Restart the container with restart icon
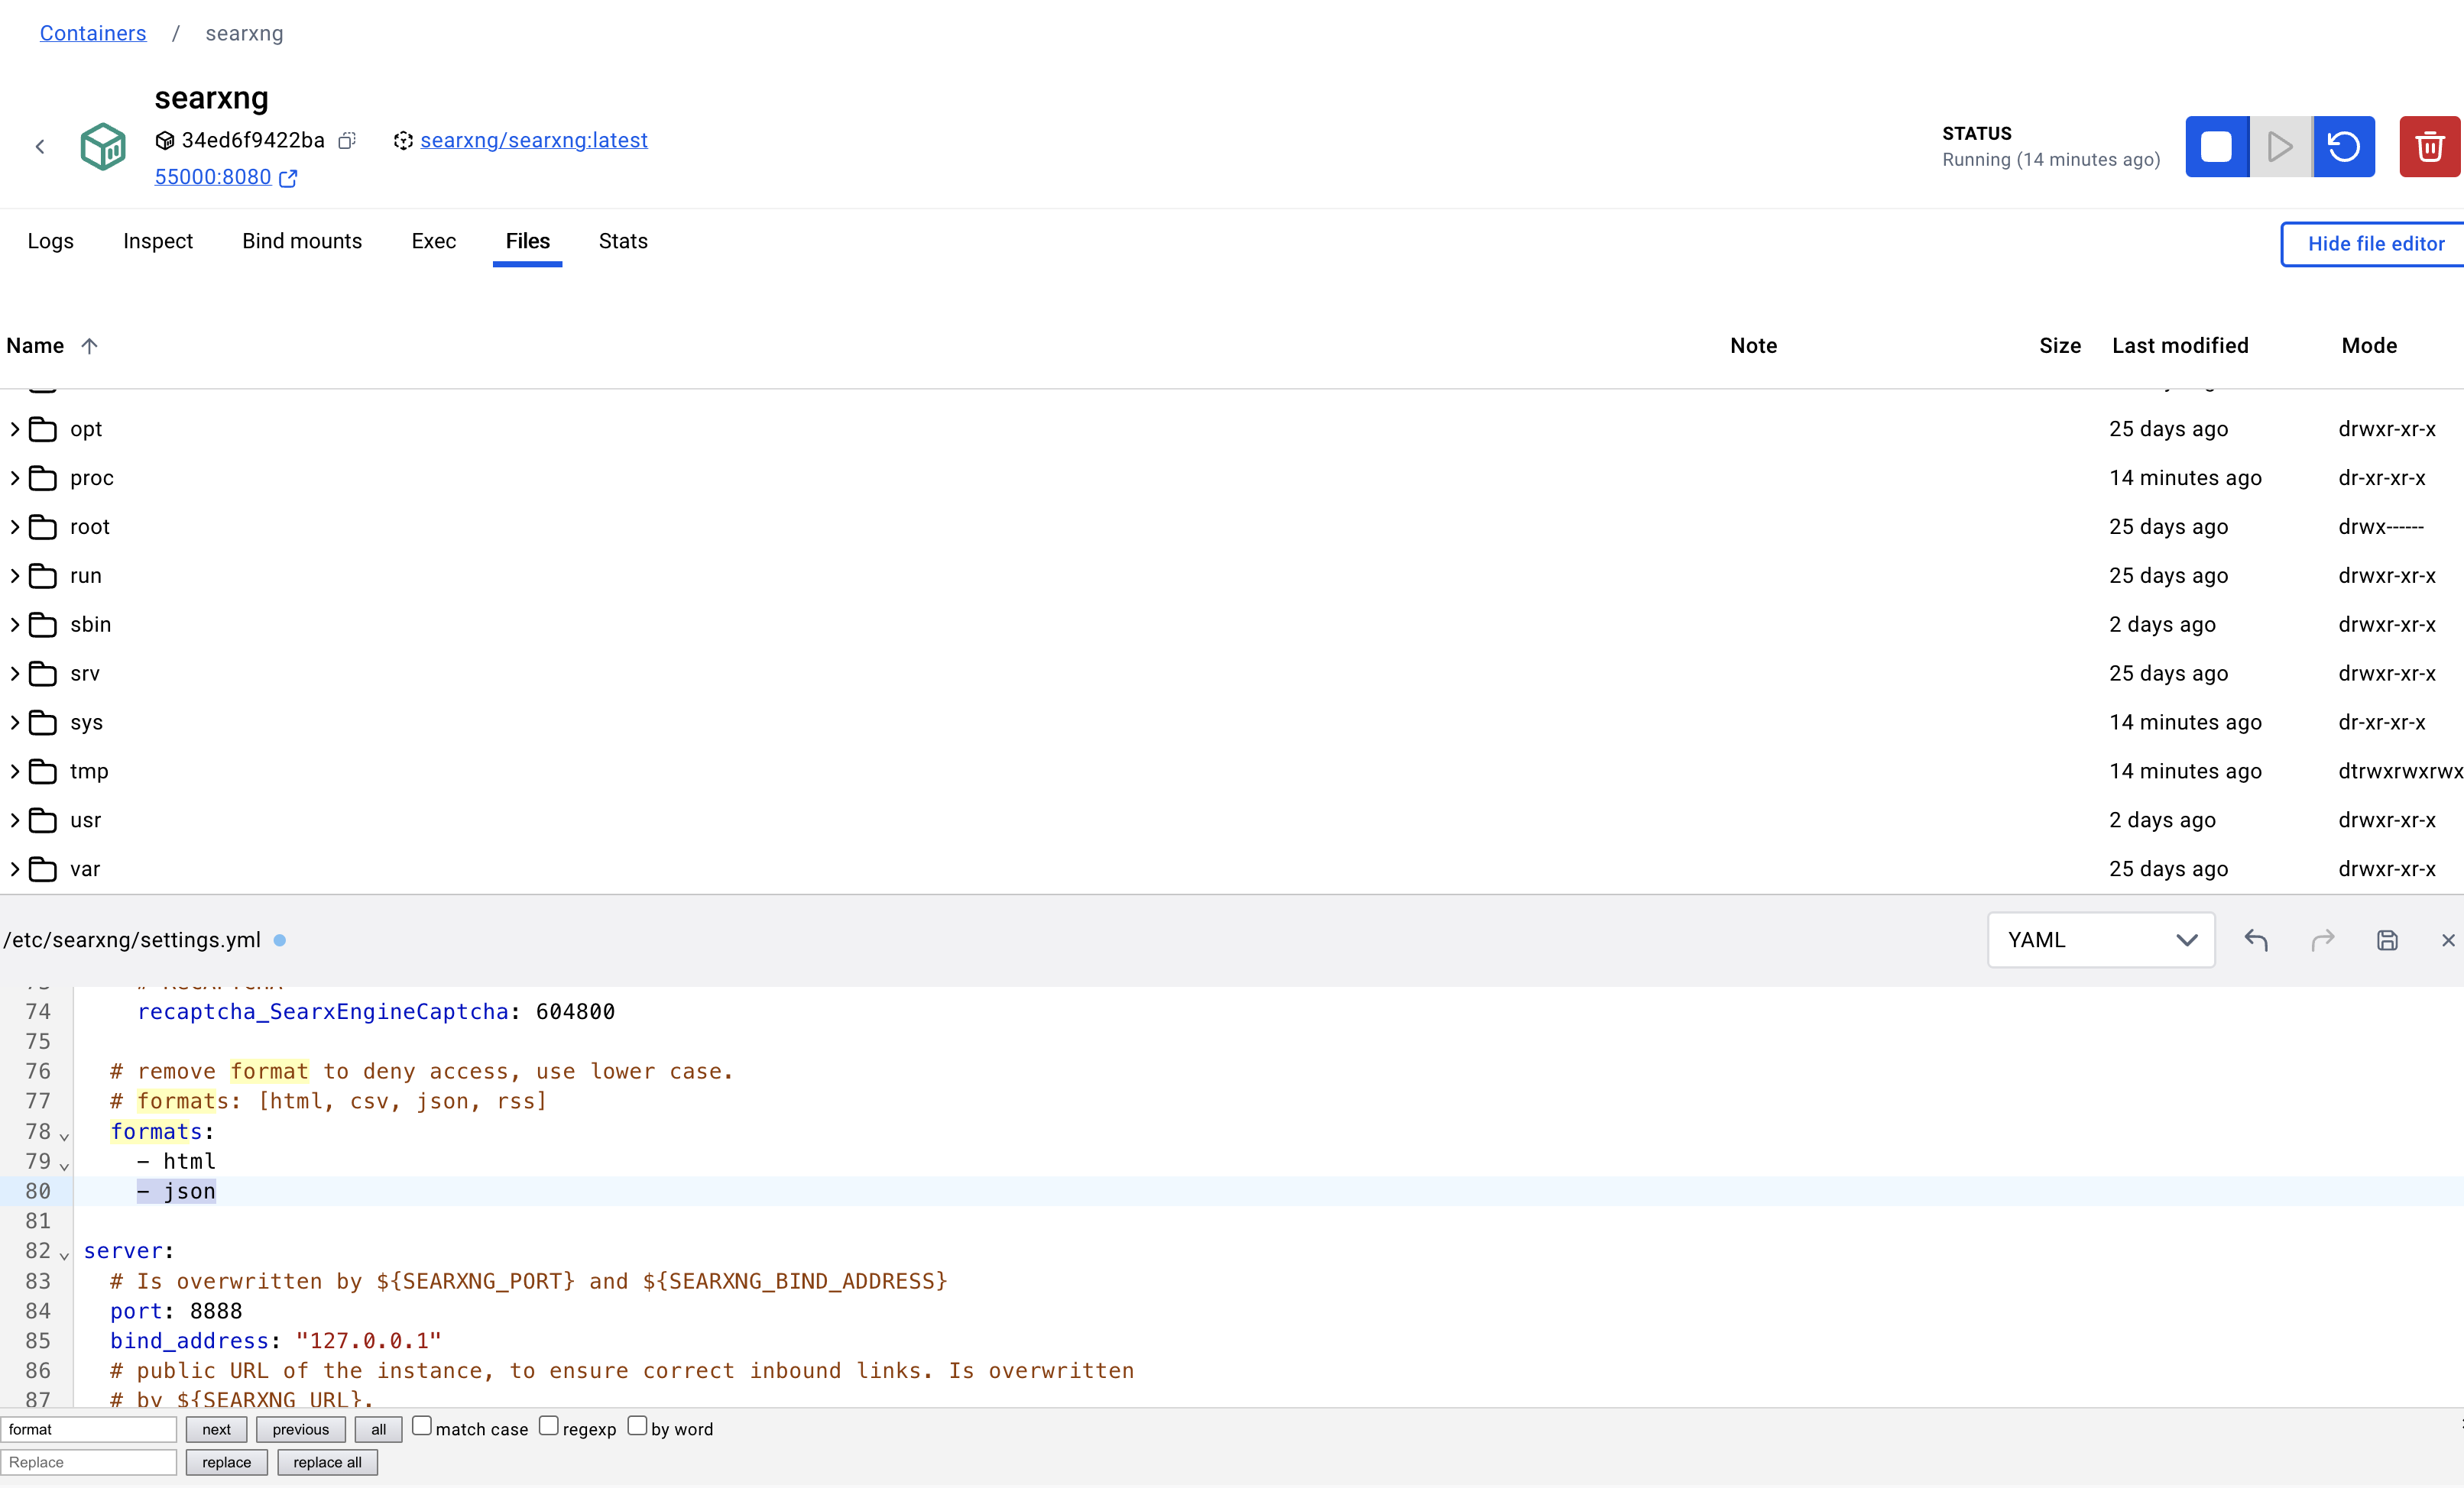This screenshot has height=1488, width=2464. click(x=2343, y=147)
